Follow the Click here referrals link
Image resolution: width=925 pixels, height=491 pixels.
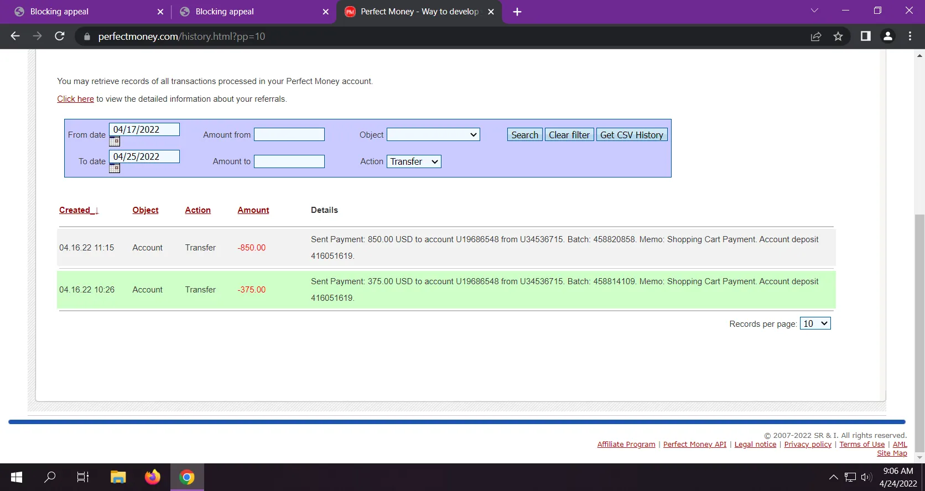click(x=75, y=99)
